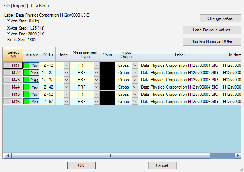Open Units dropdown for M#3
244x172 pixels.
click(x=67, y=80)
